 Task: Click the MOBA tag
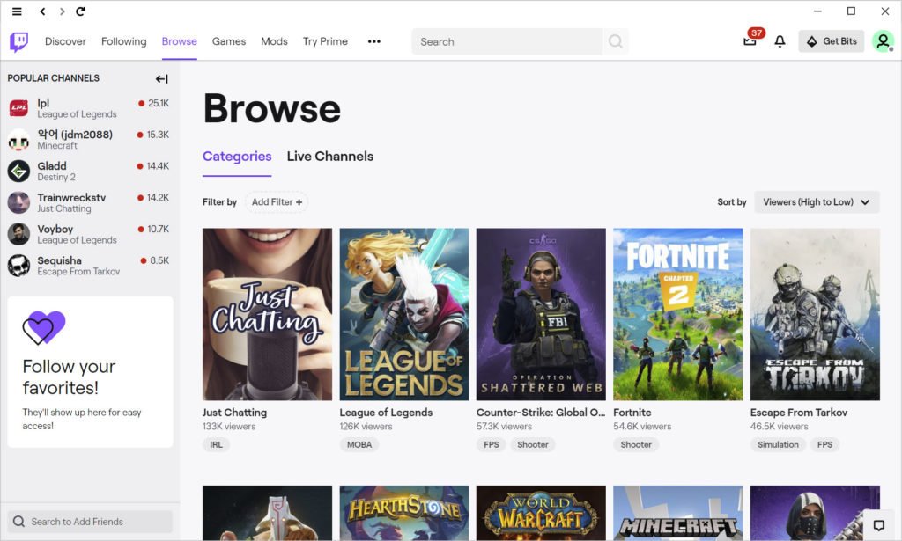(359, 444)
